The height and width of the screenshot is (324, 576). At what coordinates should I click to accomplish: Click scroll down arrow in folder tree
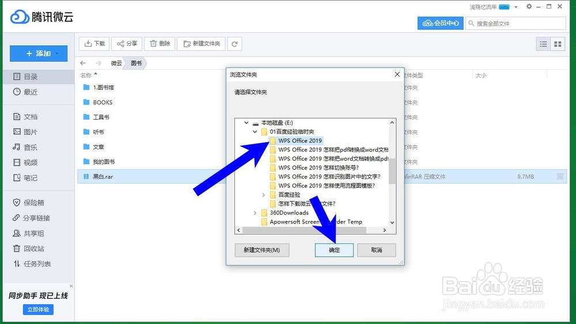click(x=392, y=222)
